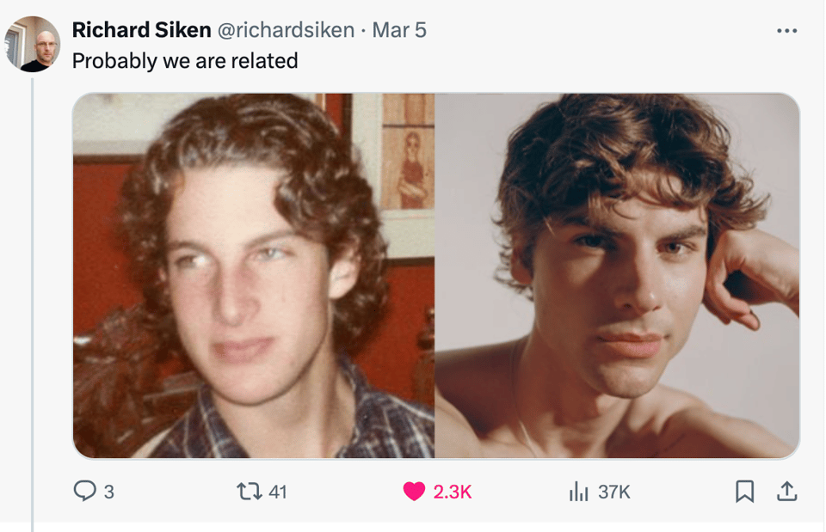Open Richard Siken's profile avatar
Screen dimensions: 826x532
tap(33, 43)
